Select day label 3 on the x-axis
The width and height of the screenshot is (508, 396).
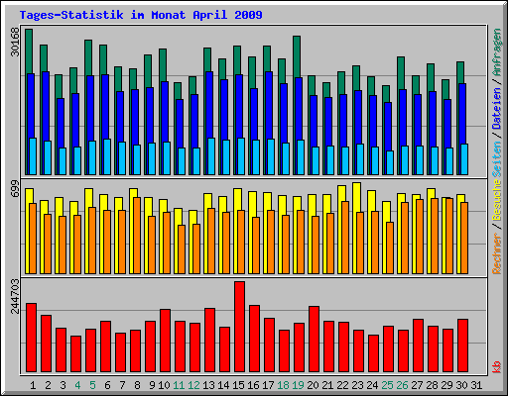point(63,385)
